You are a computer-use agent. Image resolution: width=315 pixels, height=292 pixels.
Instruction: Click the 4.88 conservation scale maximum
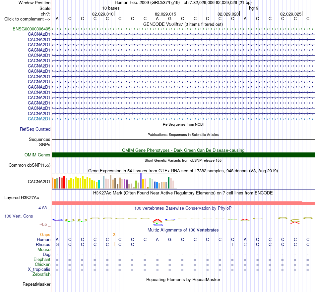tap(42, 208)
